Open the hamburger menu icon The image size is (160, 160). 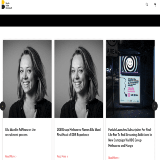click(155, 4)
